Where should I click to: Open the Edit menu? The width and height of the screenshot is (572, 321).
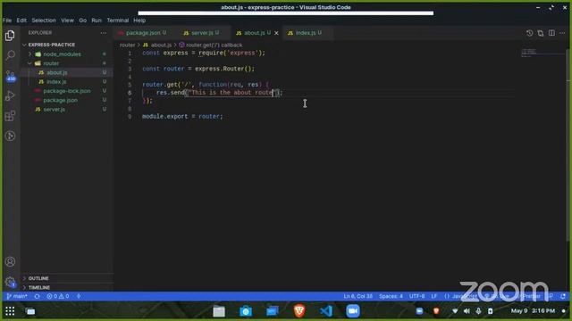click(21, 21)
